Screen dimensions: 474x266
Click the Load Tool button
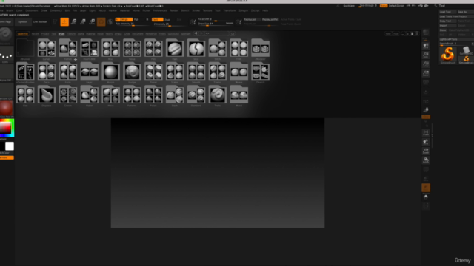(447, 12)
